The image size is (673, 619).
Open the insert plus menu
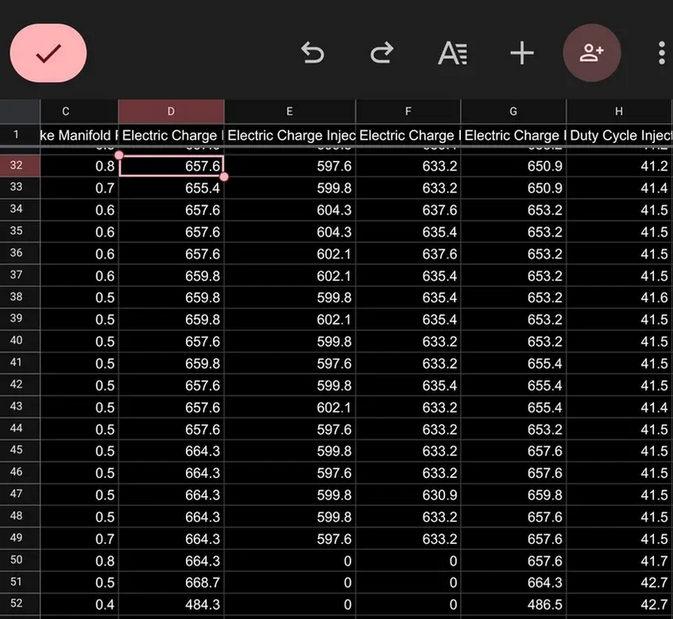point(522,54)
